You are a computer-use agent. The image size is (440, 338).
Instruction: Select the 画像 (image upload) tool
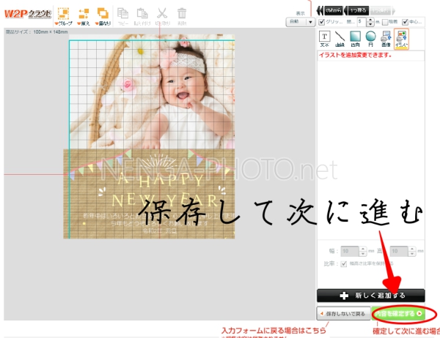[x=386, y=39]
